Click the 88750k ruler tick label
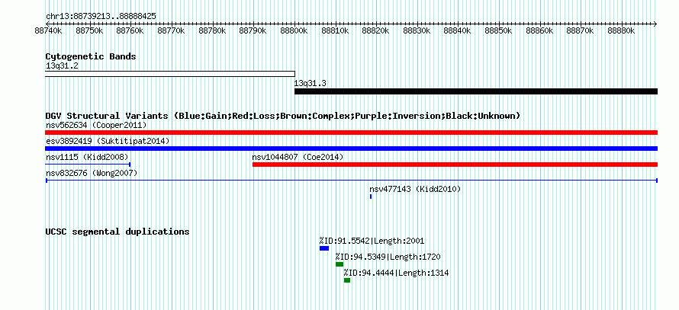679x310 pixels. (x=89, y=31)
